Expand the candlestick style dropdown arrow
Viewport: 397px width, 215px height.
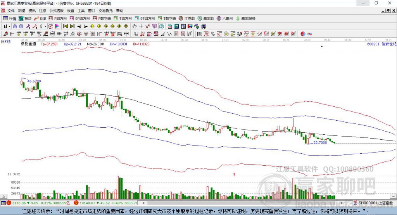coord(45,26)
